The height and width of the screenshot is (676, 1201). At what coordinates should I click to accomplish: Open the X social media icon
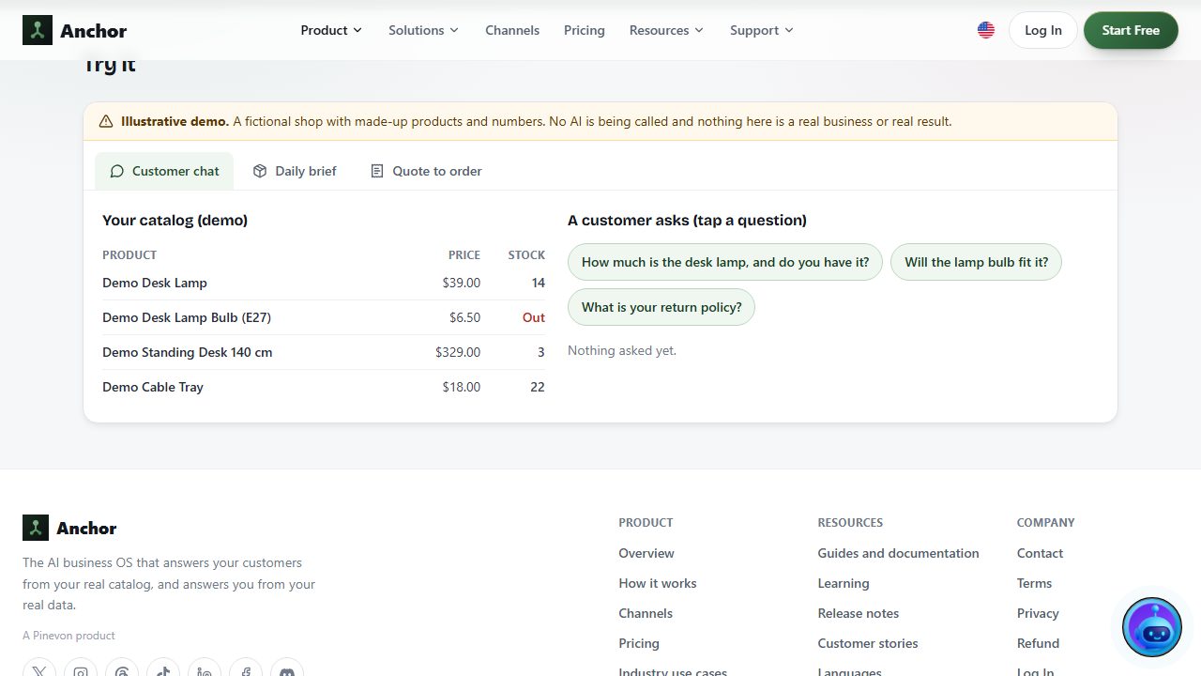(x=39, y=672)
